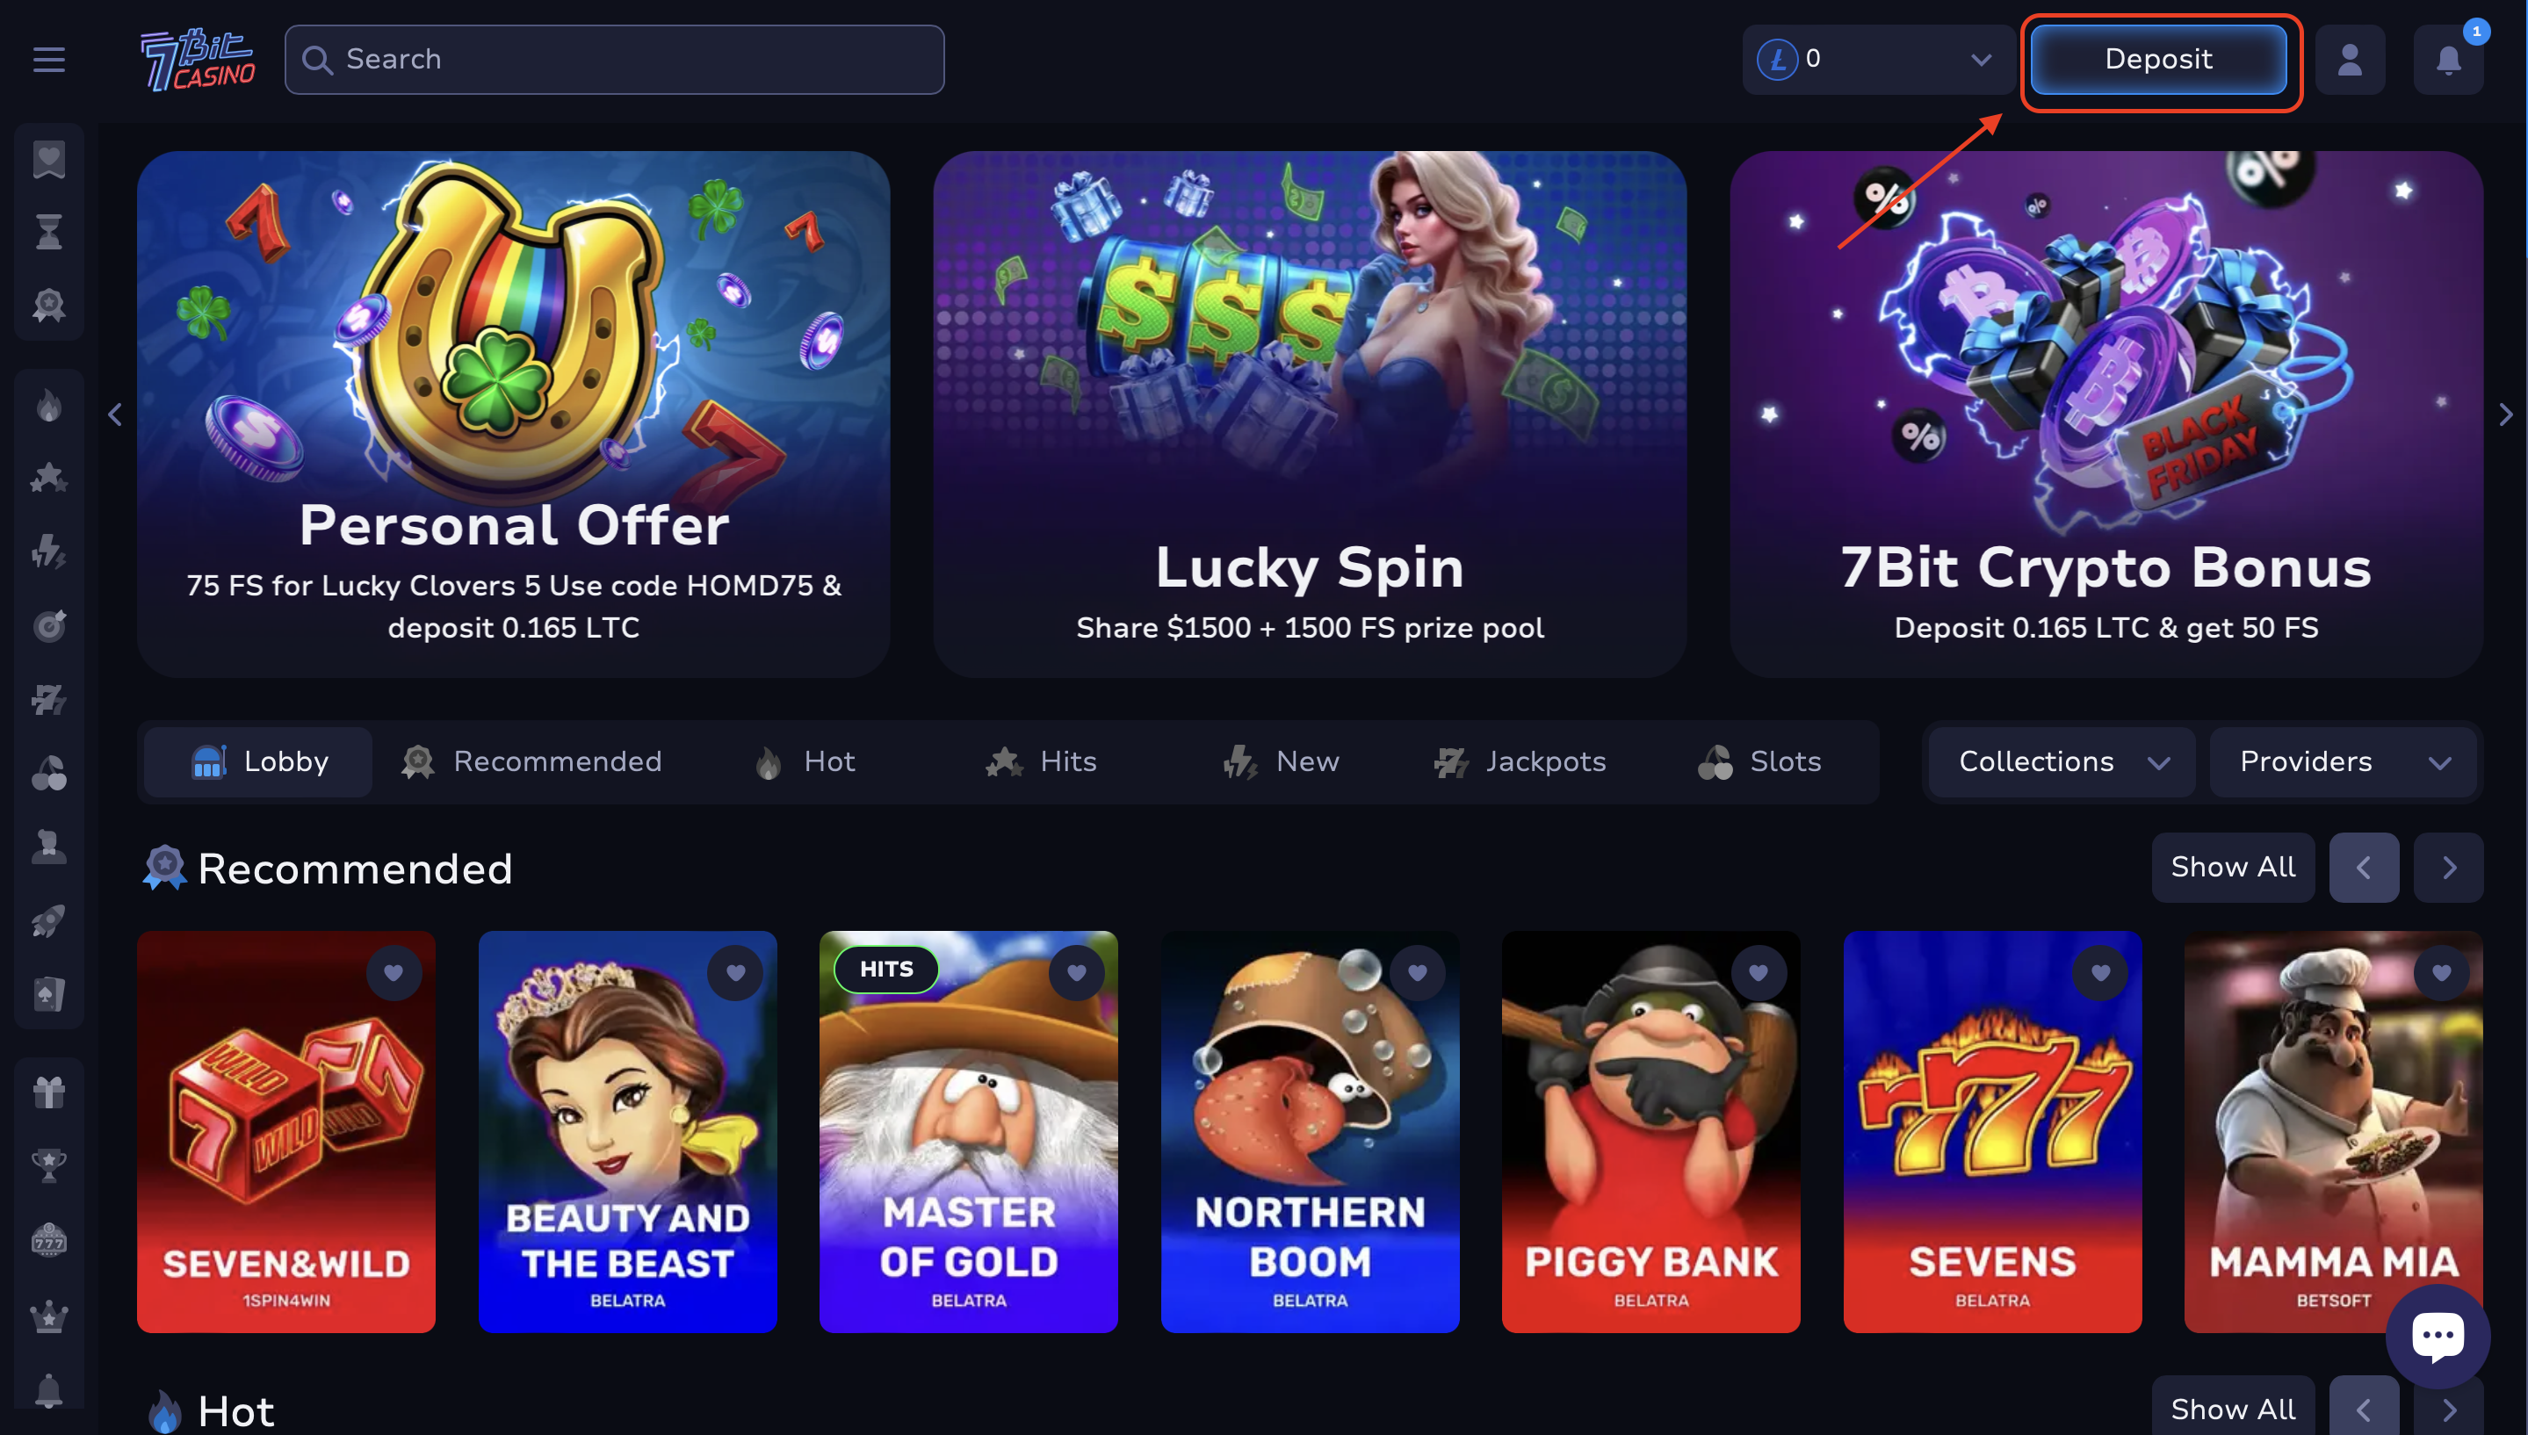Open the gift bonuses sidebar icon
Viewport: 2528px width, 1435px height.
pos(48,1092)
